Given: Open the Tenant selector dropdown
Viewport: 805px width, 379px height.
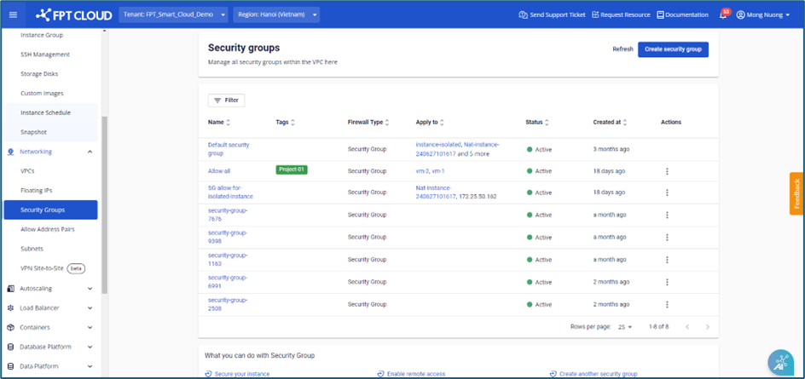Looking at the screenshot, I should click(173, 14).
